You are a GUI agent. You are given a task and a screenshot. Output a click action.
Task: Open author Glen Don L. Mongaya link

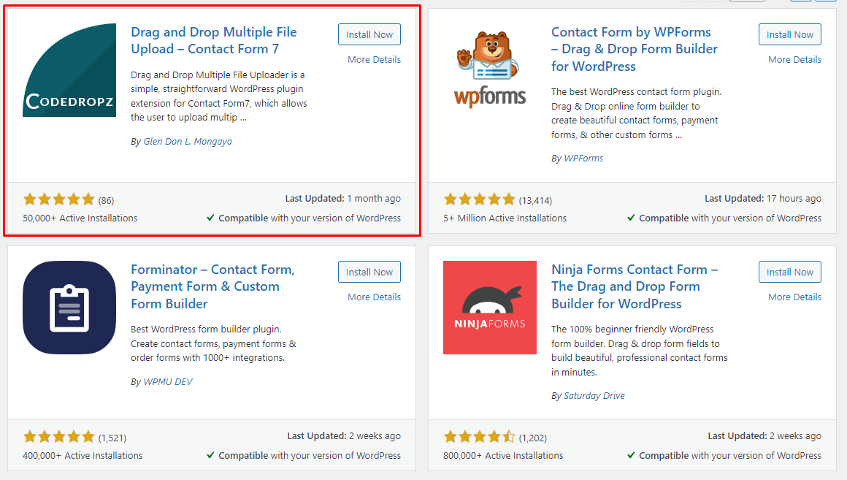(188, 142)
